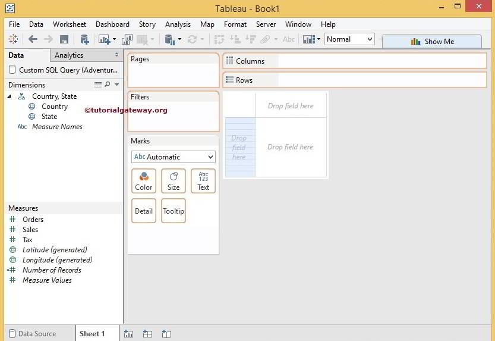Click the duplicate sheet toolbar icon
This screenshot has height=341, width=495.
[127, 39]
